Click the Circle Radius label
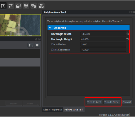Image resolution: width=136 pixels, height=117 pixels. tap(58, 44)
